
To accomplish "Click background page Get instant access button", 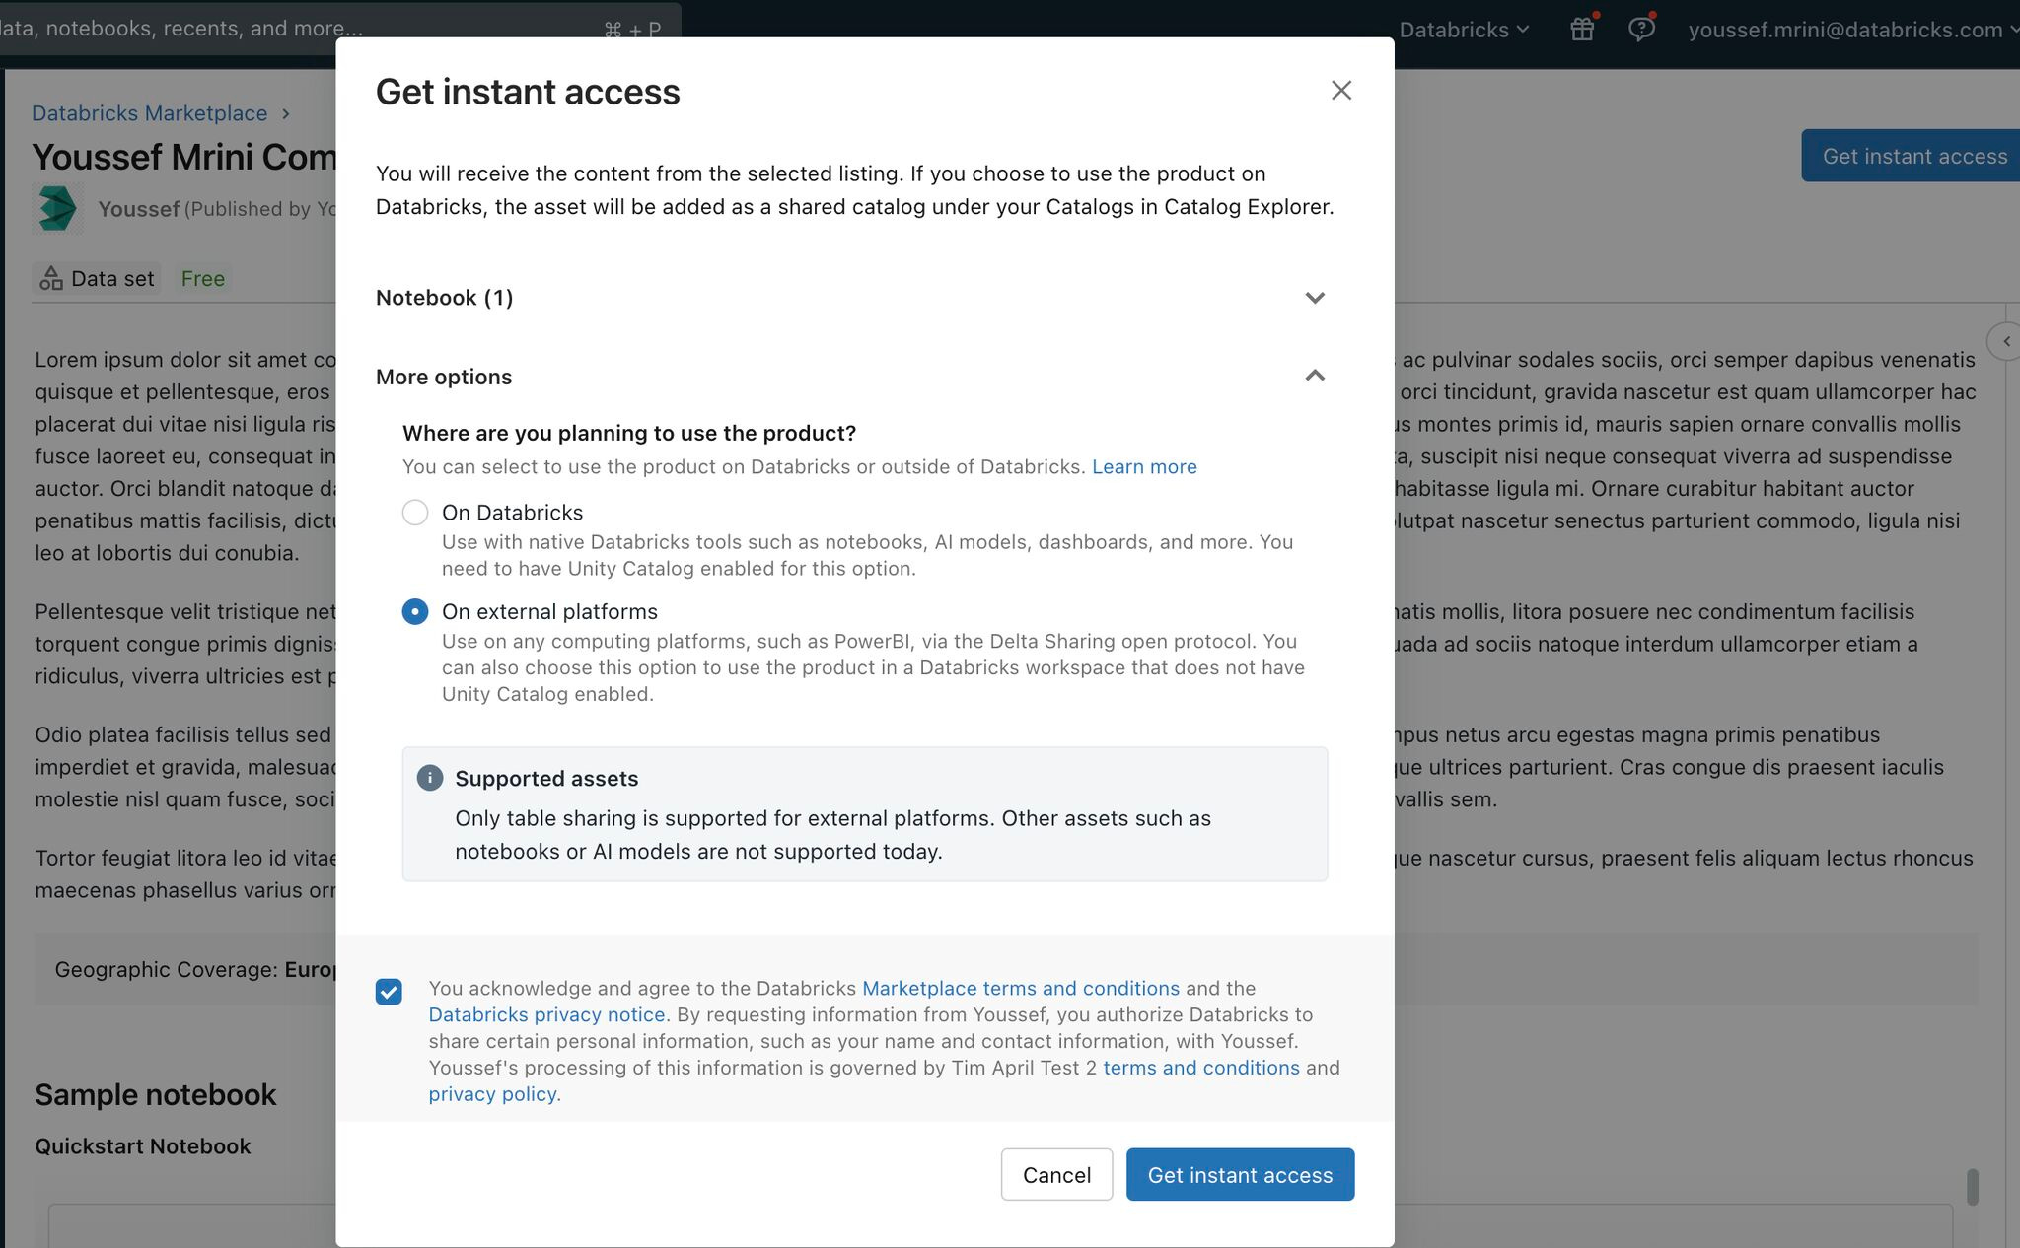I will (x=1912, y=156).
